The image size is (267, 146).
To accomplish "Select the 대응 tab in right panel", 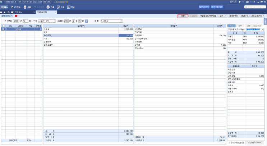I will tap(249, 26).
